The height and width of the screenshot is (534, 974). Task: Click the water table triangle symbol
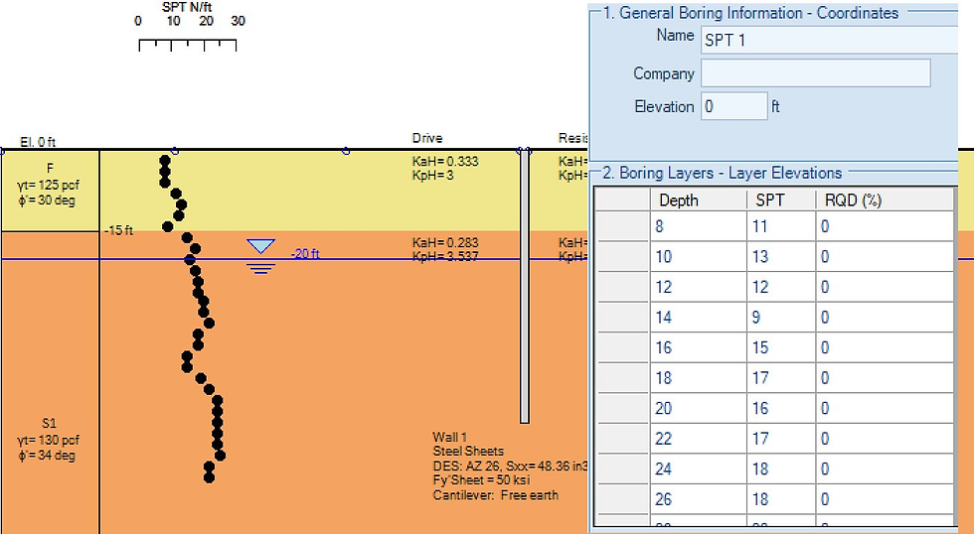pos(260,246)
